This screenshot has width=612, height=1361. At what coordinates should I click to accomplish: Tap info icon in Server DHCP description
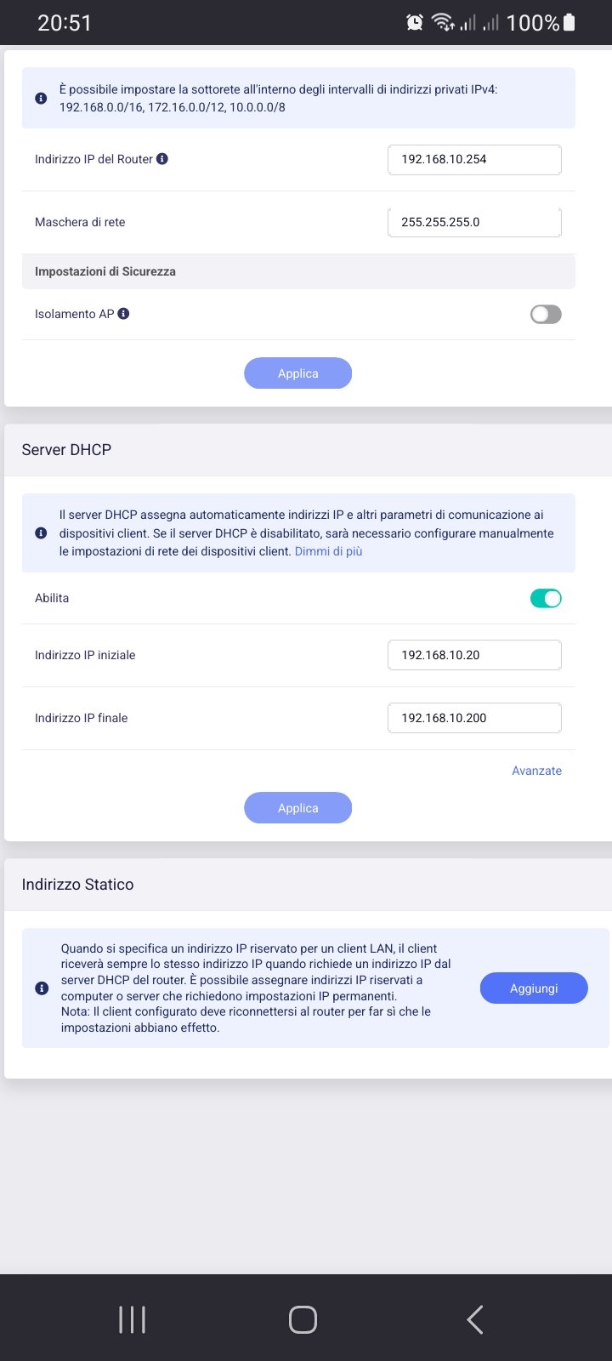[x=41, y=533]
